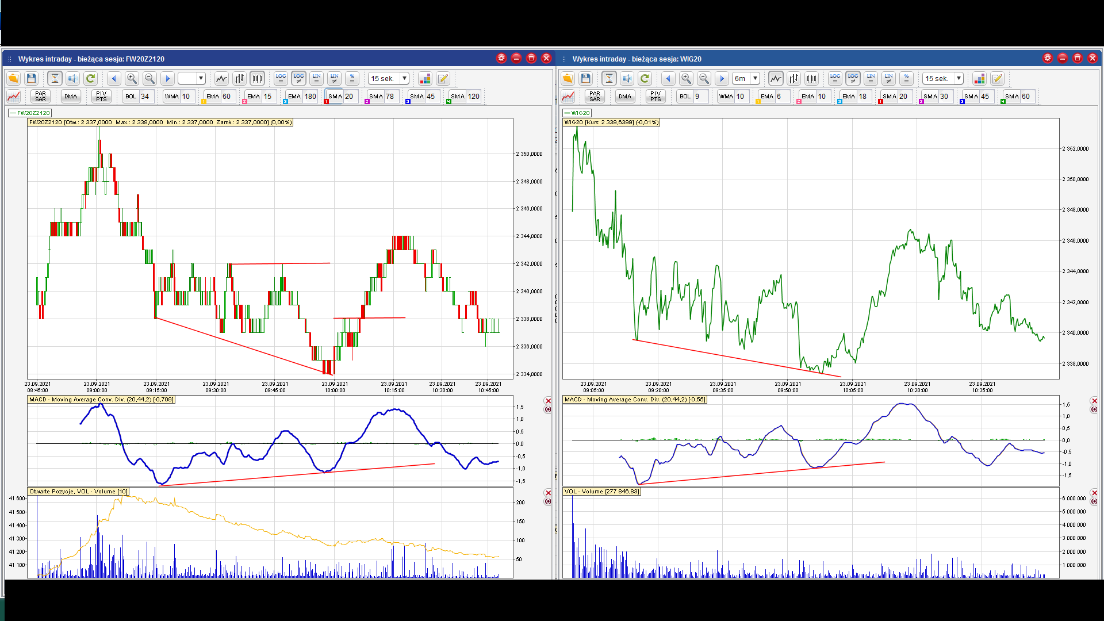Open color settings for the WIG20 chart
The image size is (1104, 621).
(x=979, y=79)
